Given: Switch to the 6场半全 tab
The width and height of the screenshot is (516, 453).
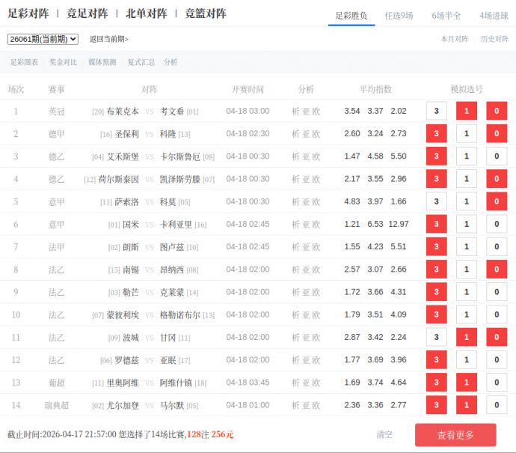Looking at the screenshot, I should [446, 15].
